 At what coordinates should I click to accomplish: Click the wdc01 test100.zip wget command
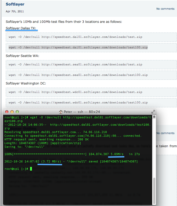pyautogui.click(x=78, y=103)
